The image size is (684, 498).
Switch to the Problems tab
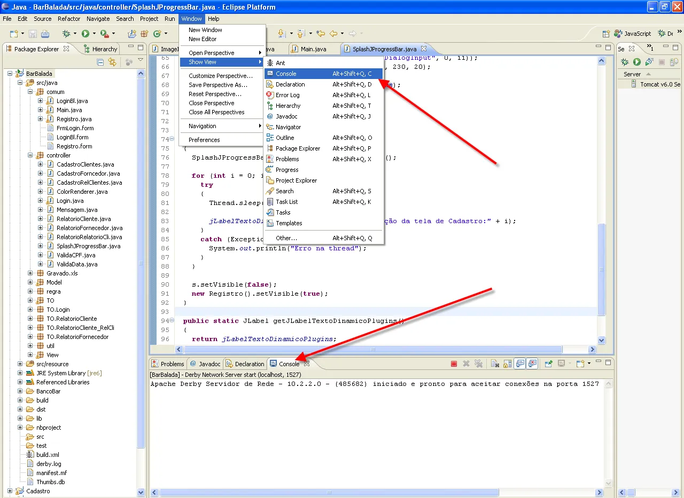[x=168, y=364]
